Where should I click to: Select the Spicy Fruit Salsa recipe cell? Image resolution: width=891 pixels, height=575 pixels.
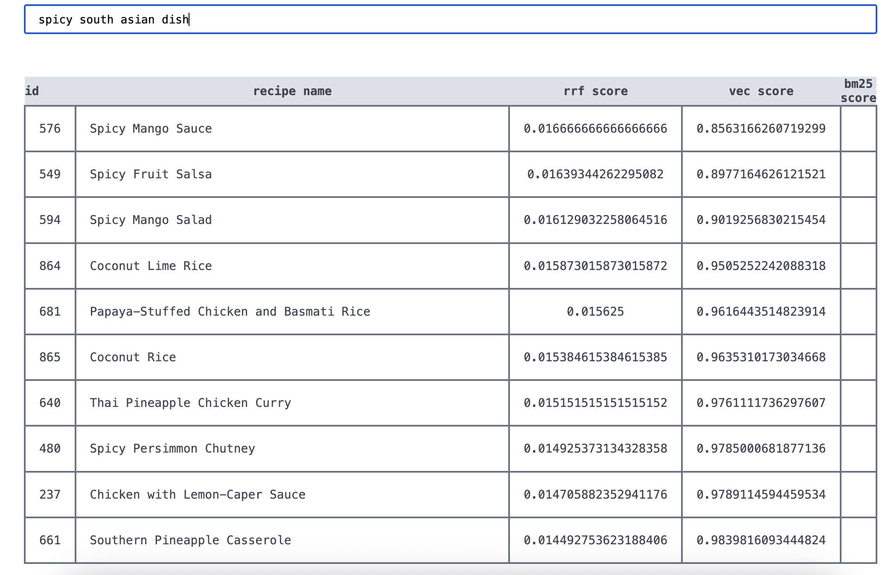click(151, 174)
